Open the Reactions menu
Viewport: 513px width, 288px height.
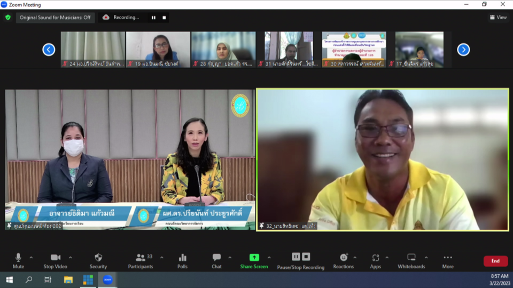coord(344,260)
